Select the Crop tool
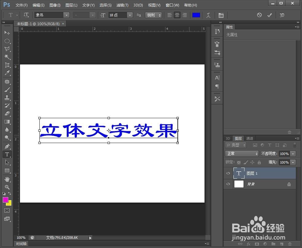This screenshot has width=302, height=248. [7, 65]
